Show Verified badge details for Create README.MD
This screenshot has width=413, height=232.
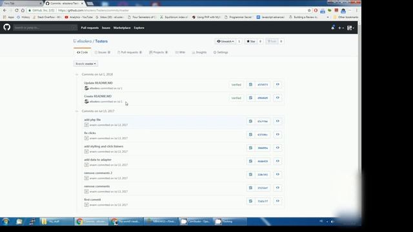236,98
